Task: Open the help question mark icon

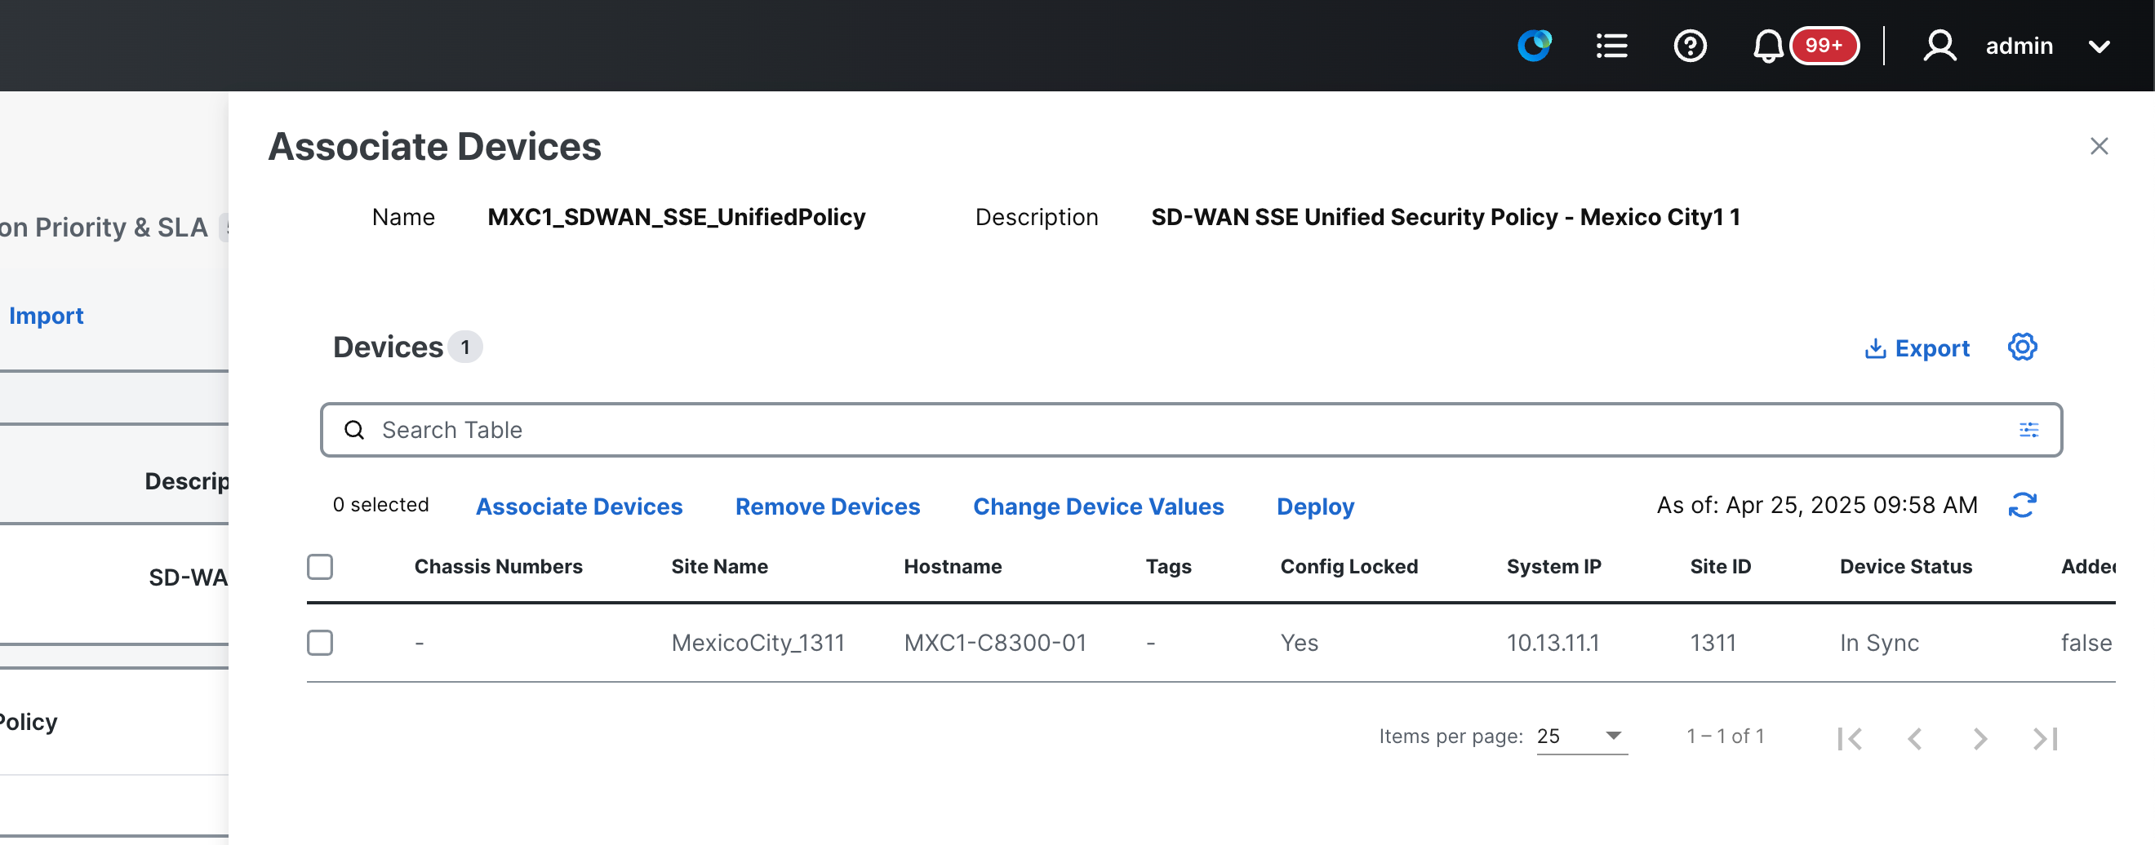Action: (x=1689, y=45)
